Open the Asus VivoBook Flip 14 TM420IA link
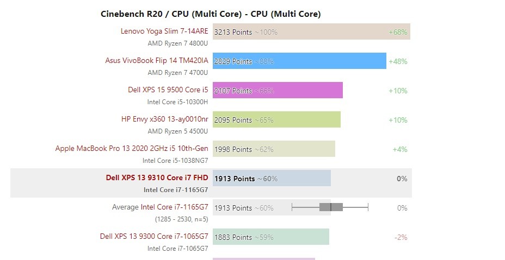505x260 pixels. (157, 60)
